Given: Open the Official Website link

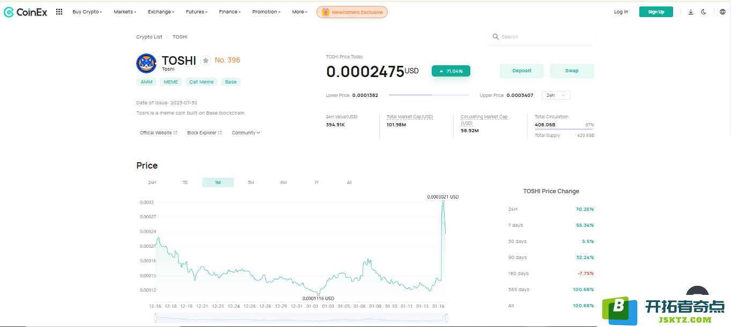Looking at the screenshot, I should point(158,133).
